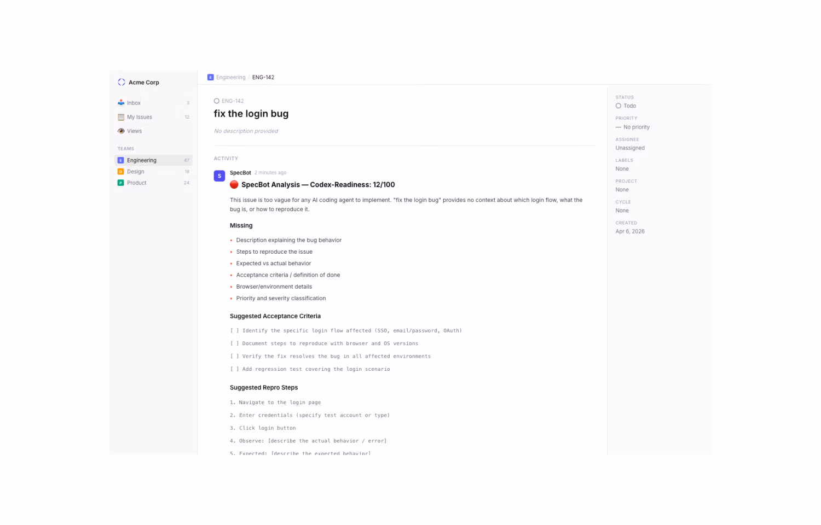Click 'No description provided' to add a description
Viewport: 821px width, 525px height.
pyautogui.click(x=245, y=131)
